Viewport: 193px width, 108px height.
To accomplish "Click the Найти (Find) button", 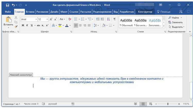I will (175, 18).
